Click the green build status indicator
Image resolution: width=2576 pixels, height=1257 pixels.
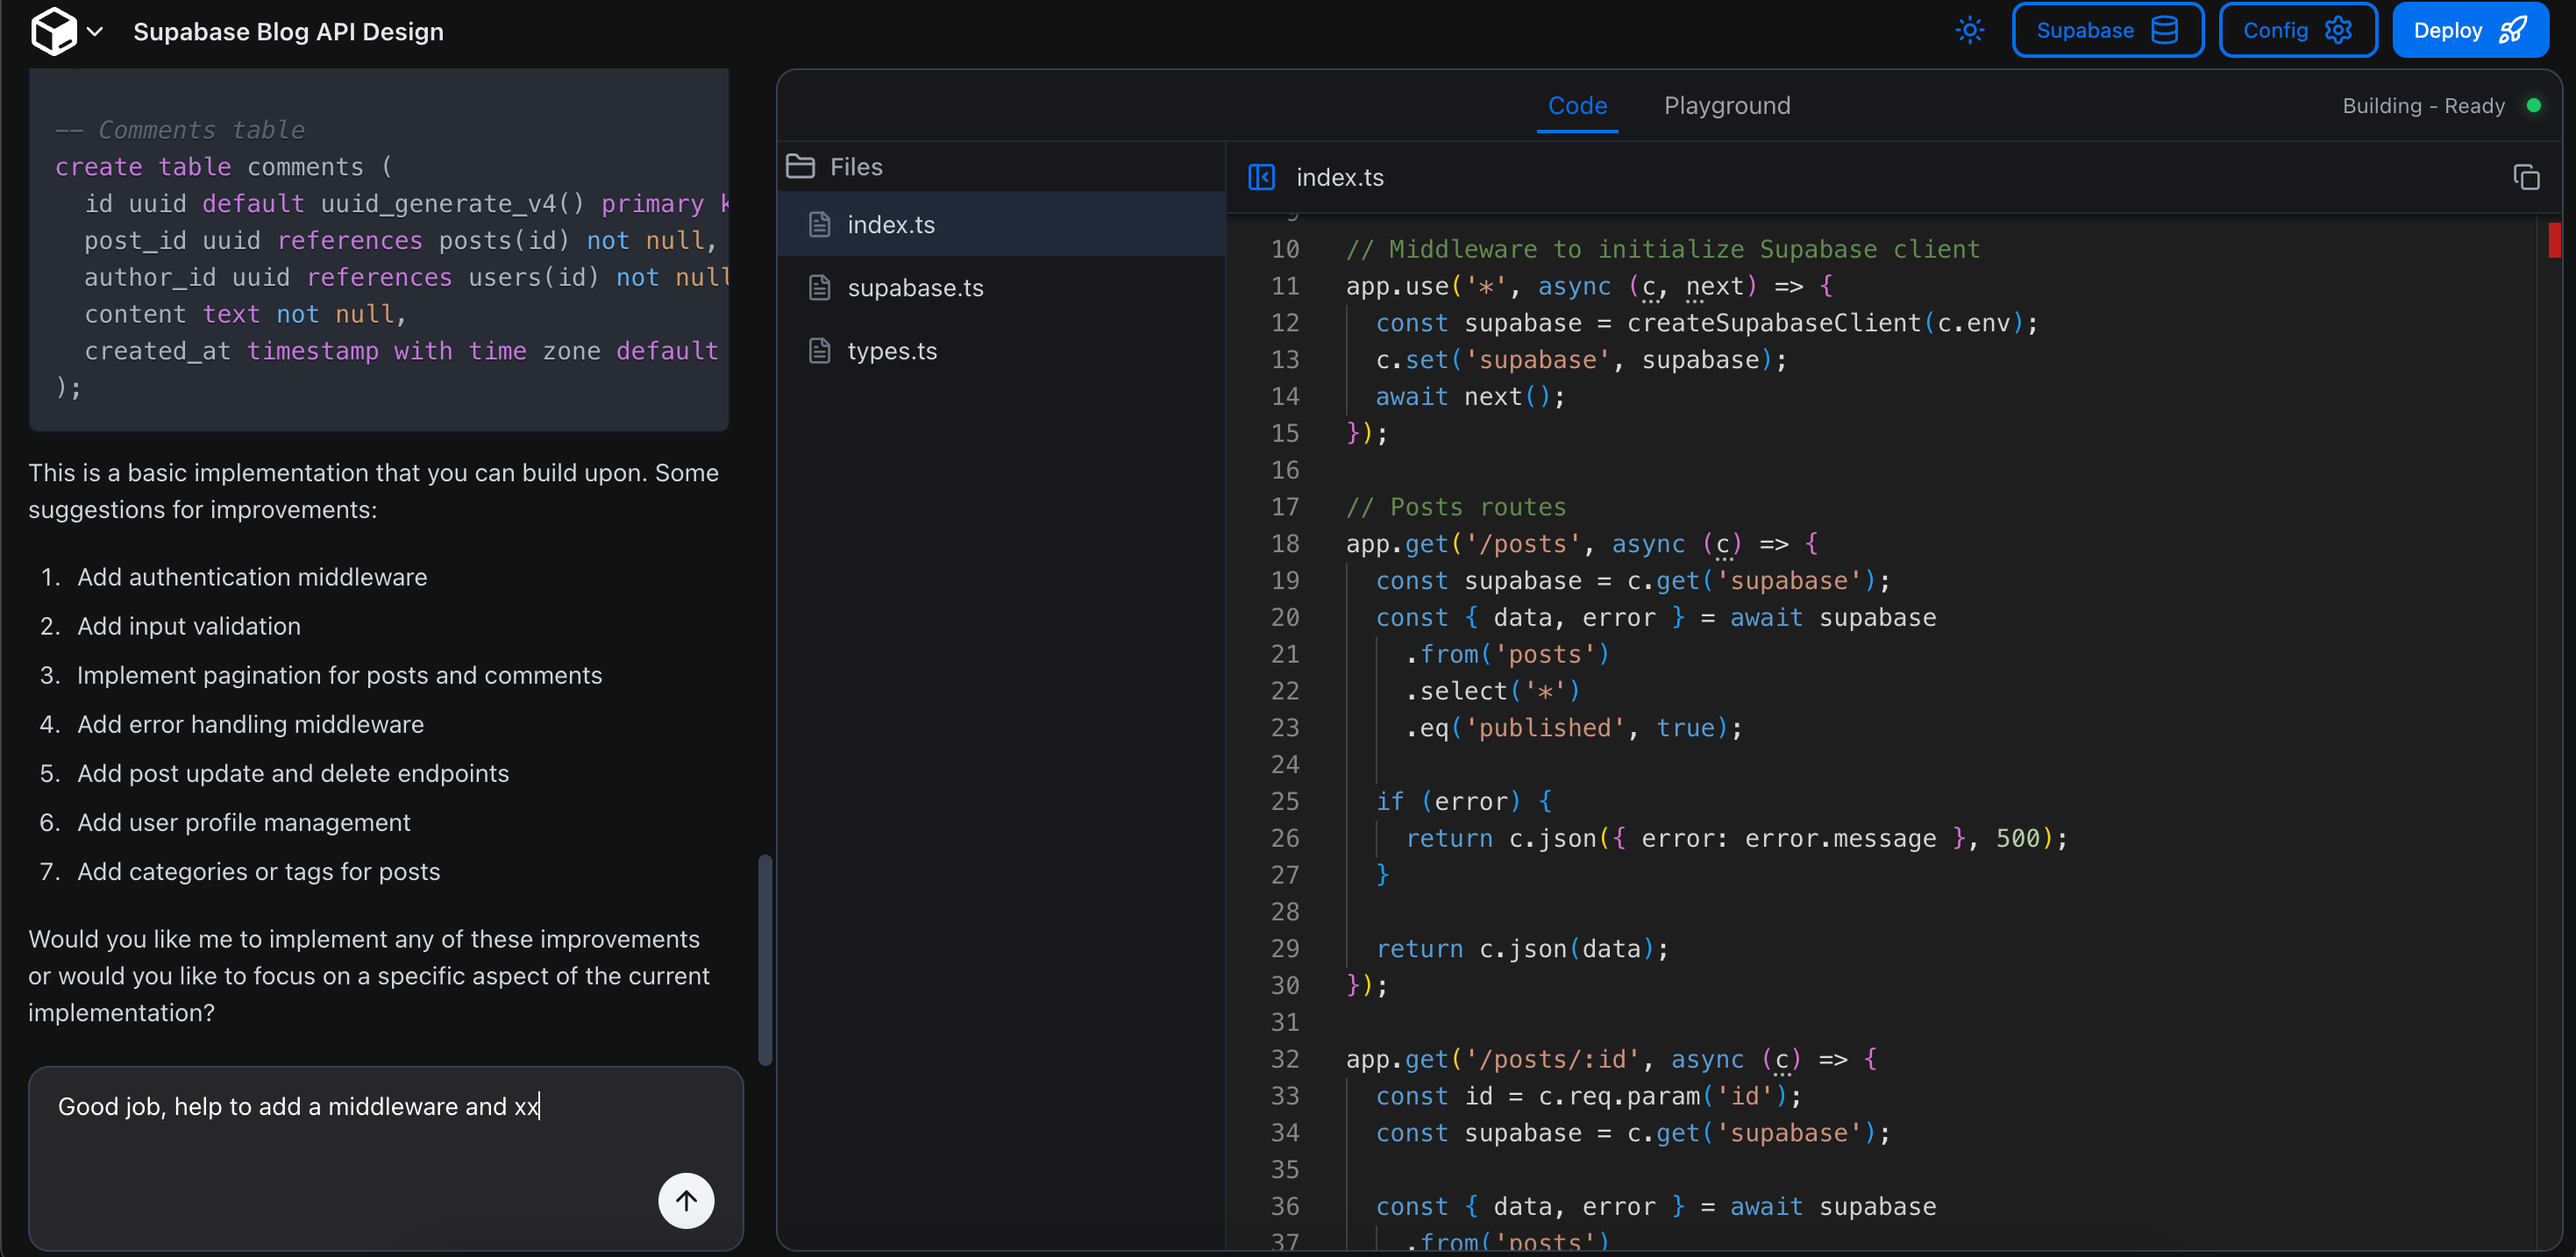[x=2533, y=106]
